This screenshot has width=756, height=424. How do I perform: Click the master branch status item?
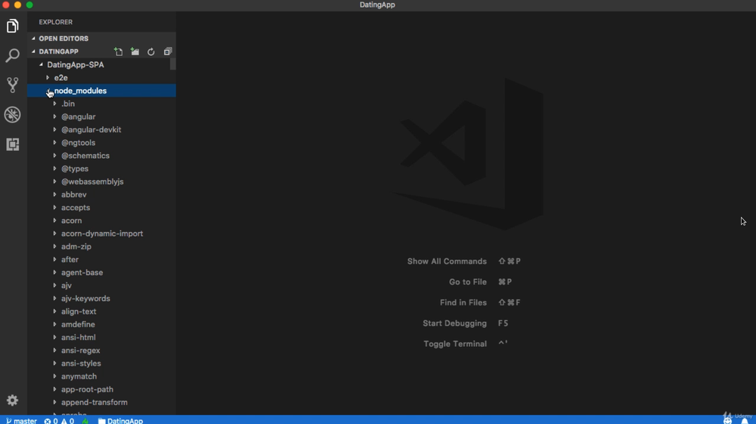coord(21,421)
